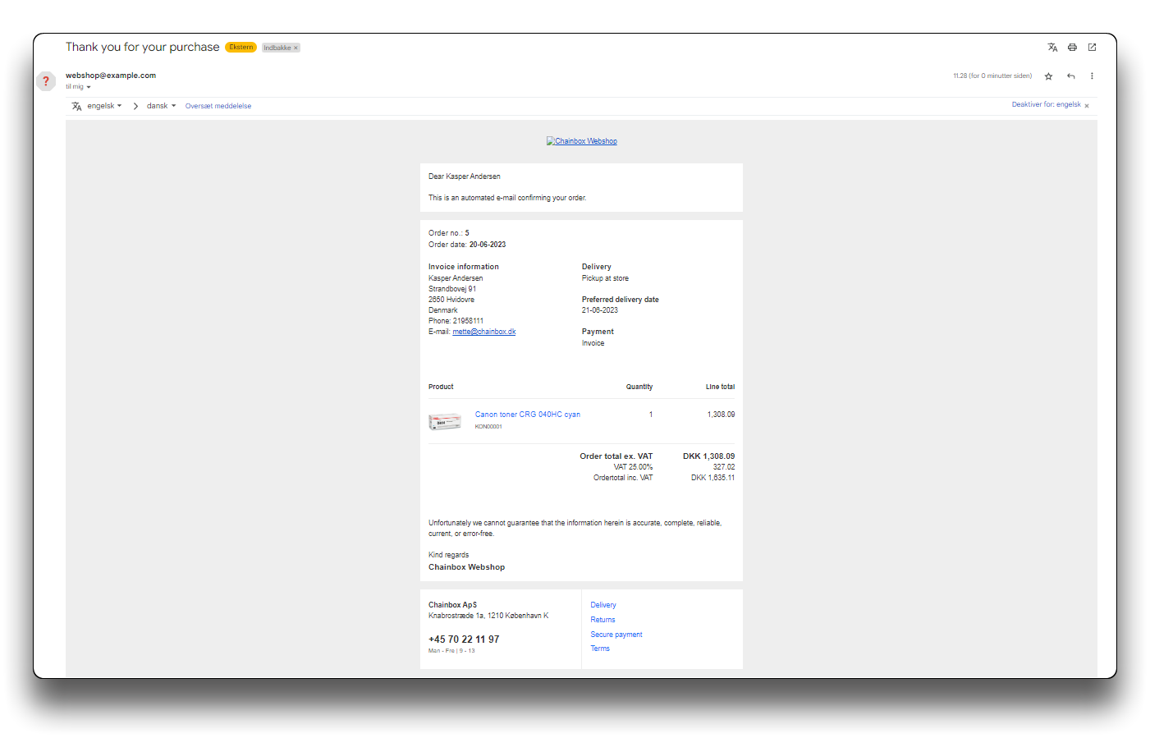
Task: Print this email with the printer icon
Action: pyautogui.click(x=1072, y=48)
